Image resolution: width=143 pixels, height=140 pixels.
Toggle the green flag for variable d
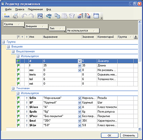pos(18,61)
